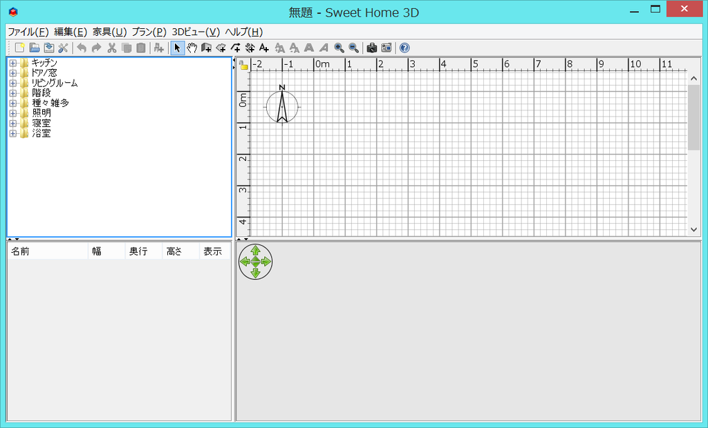Zoom out of the plan
Image resolution: width=708 pixels, height=428 pixels.
[353, 47]
